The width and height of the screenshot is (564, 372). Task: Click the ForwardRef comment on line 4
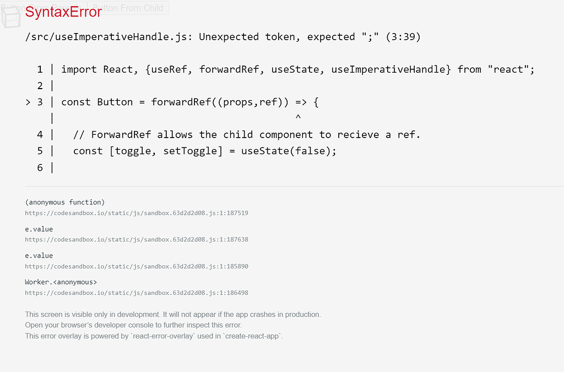click(247, 135)
